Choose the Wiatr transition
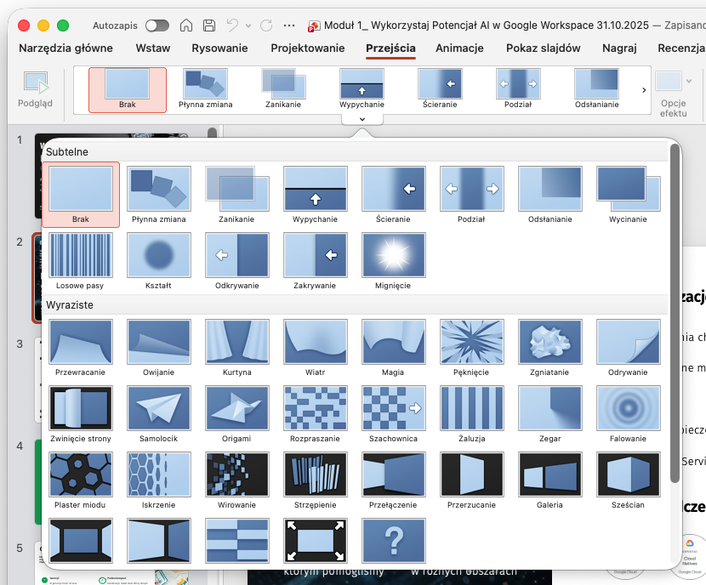Image resolution: width=706 pixels, height=585 pixels. 316,348
